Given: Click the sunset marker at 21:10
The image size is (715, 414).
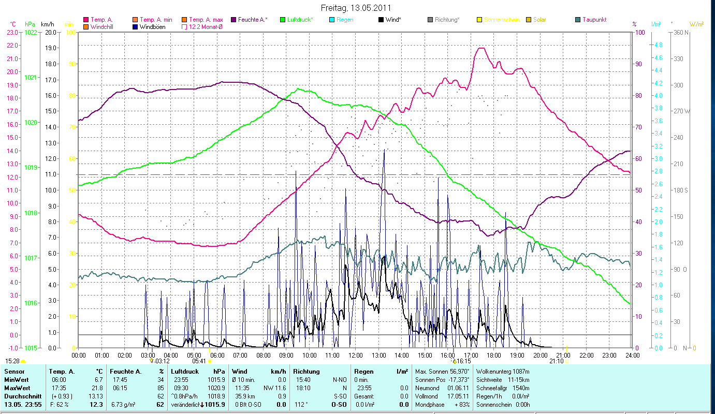Looking at the screenshot, I should pyautogui.click(x=567, y=361).
